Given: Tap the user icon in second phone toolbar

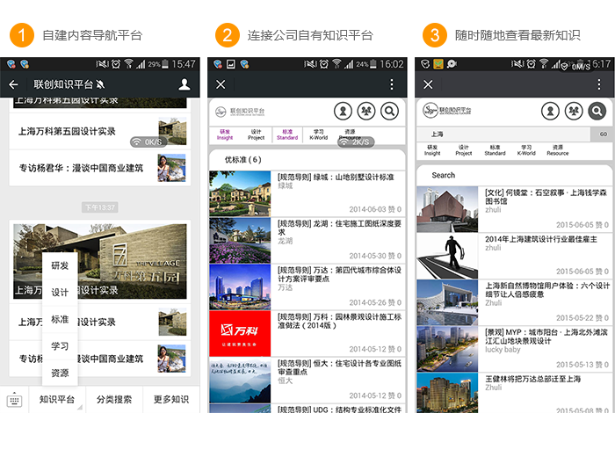Looking at the screenshot, I should (344, 112).
